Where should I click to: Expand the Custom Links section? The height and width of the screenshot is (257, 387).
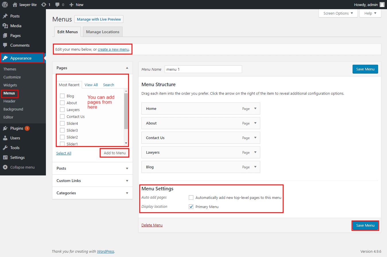click(127, 181)
